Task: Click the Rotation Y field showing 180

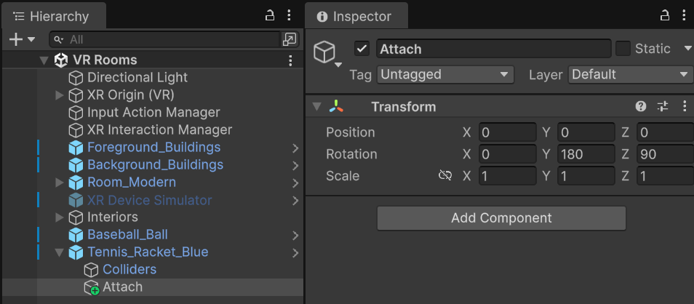Action: click(586, 154)
